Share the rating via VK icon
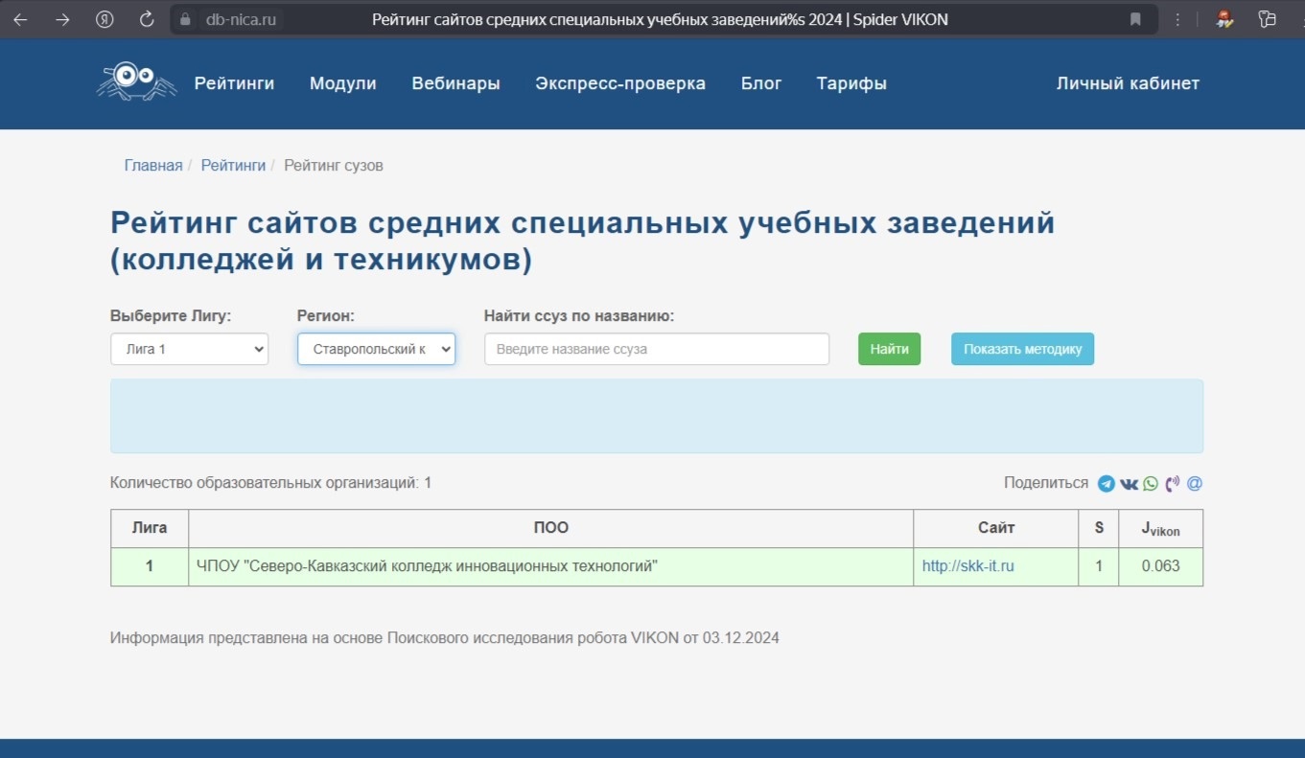Viewport: 1305px width, 758px height. [x=1129, y=484]
